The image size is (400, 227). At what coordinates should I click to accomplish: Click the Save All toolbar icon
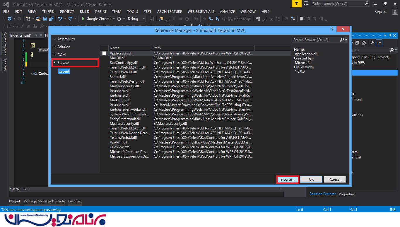point(51,19)
